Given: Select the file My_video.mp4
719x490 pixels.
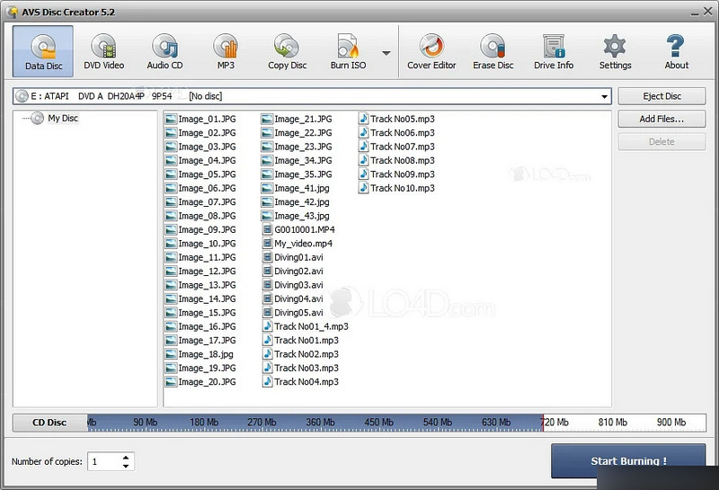Looking at the screenshot, I should [303, 244].
